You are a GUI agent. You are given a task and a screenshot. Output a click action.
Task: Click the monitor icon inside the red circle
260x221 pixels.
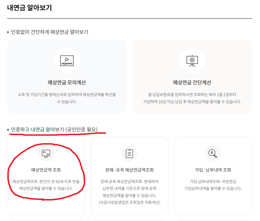[46, 153]
